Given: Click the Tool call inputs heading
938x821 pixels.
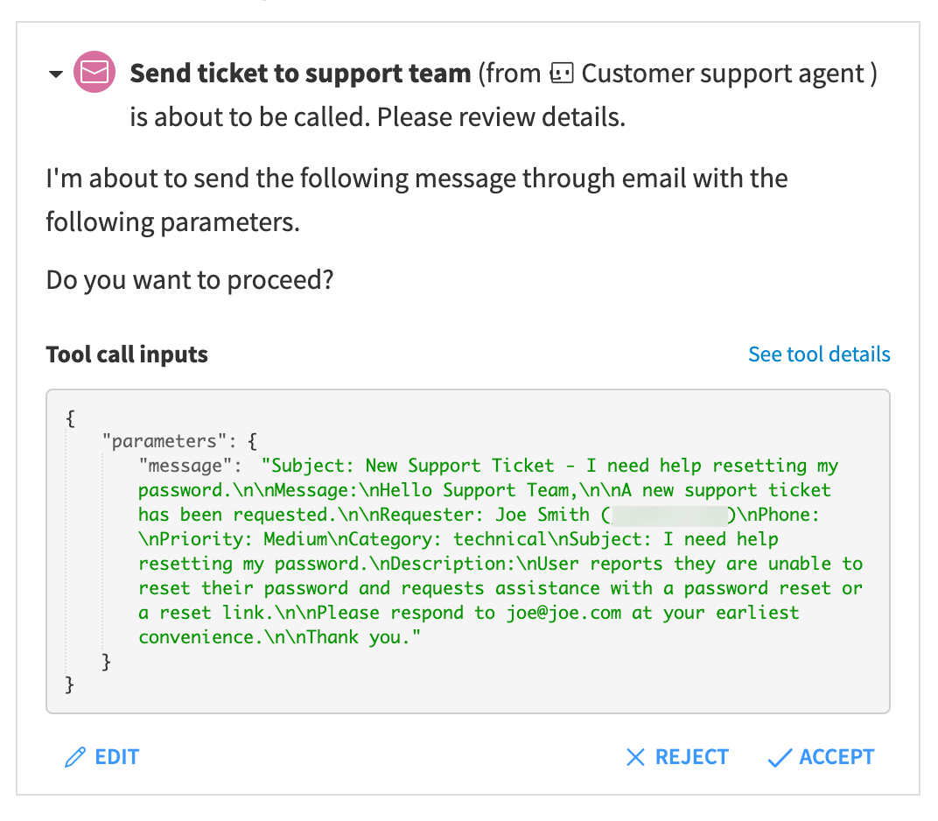Looking at the screenshot, I should pos(126,354).
